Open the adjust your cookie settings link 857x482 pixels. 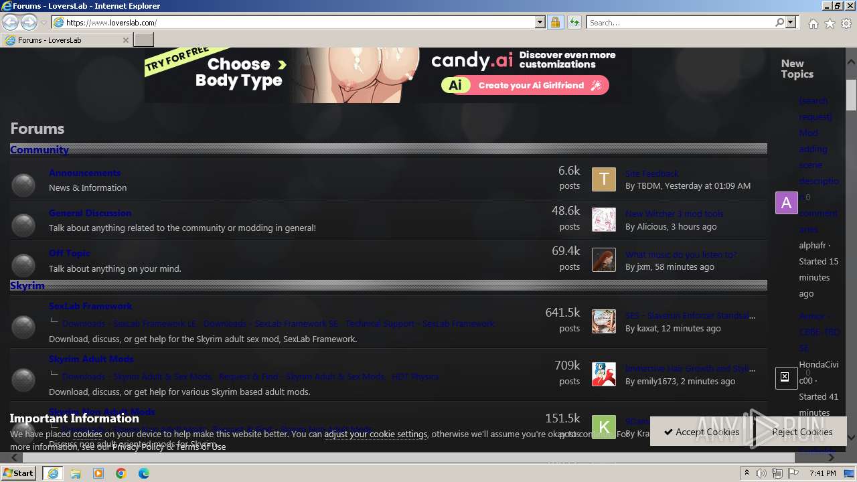(376, 434)
